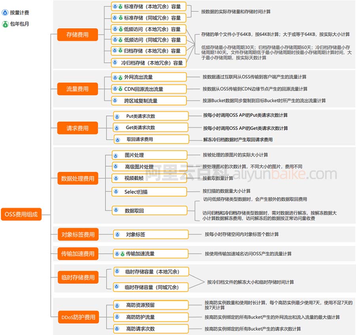Select the orange 请求费用 node
356x335 pixels.
pos(78,128)
